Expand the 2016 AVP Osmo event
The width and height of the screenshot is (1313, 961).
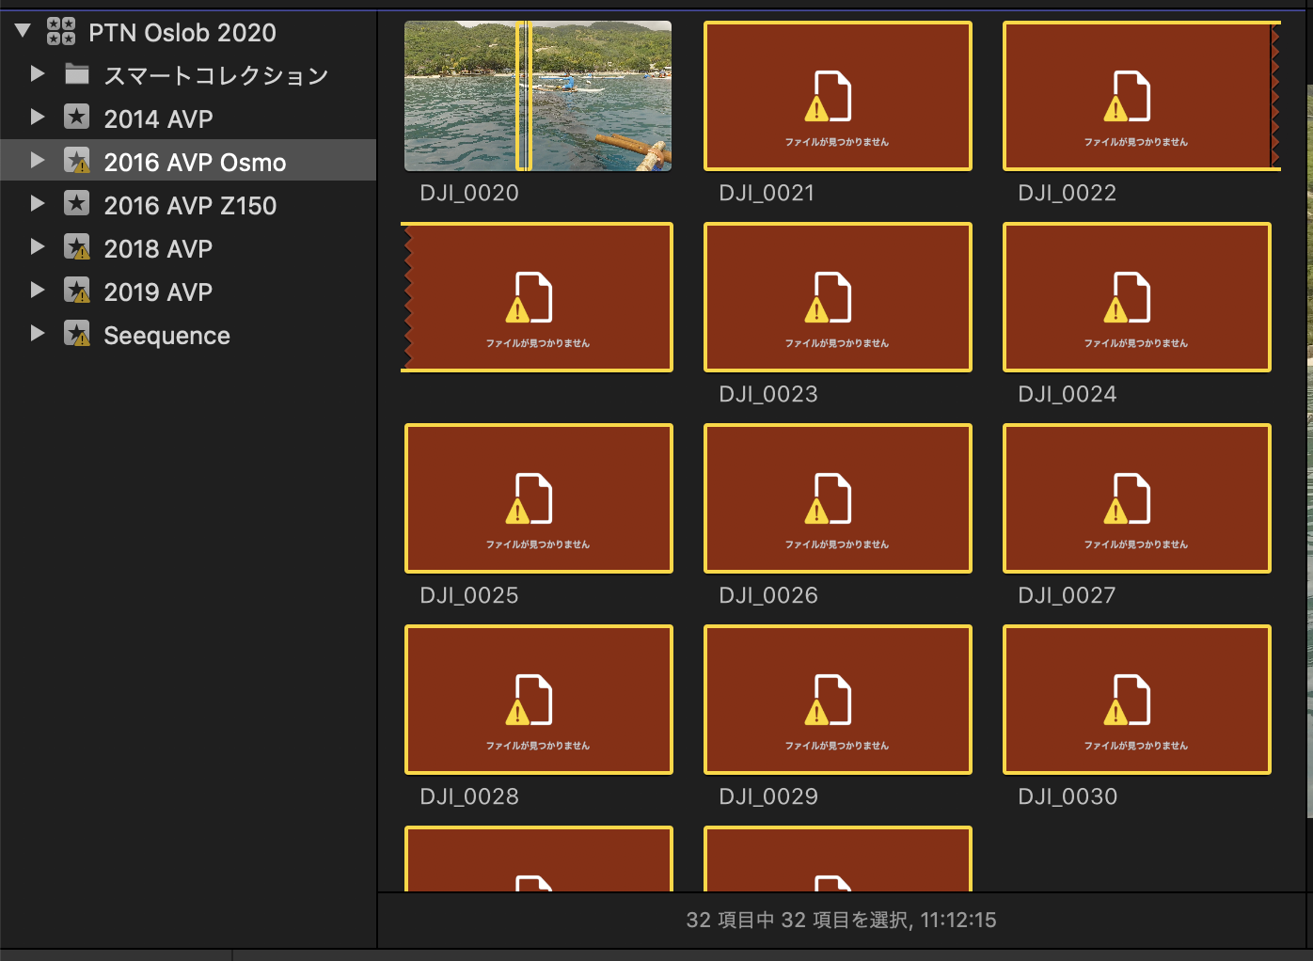point(38,160)
